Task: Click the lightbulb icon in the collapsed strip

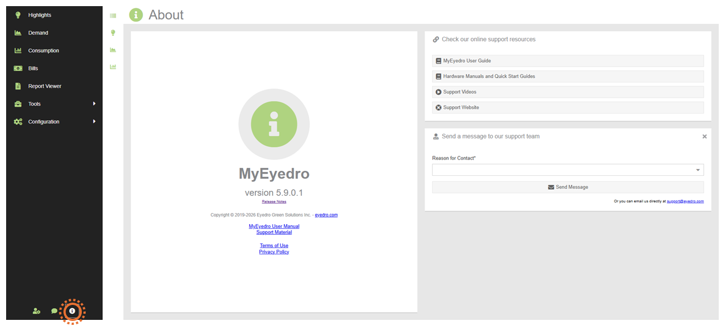Action: click(113, 33)
